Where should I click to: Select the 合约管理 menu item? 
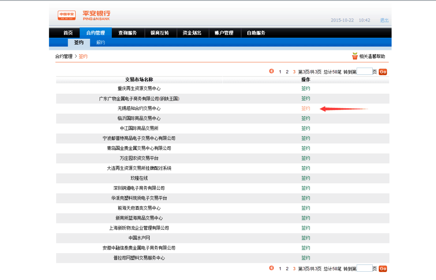coord(95,33)
